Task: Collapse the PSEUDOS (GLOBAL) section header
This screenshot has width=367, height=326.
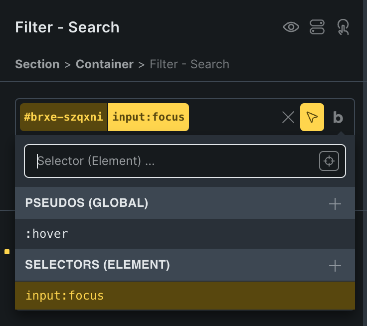Action: click(87, 203)
